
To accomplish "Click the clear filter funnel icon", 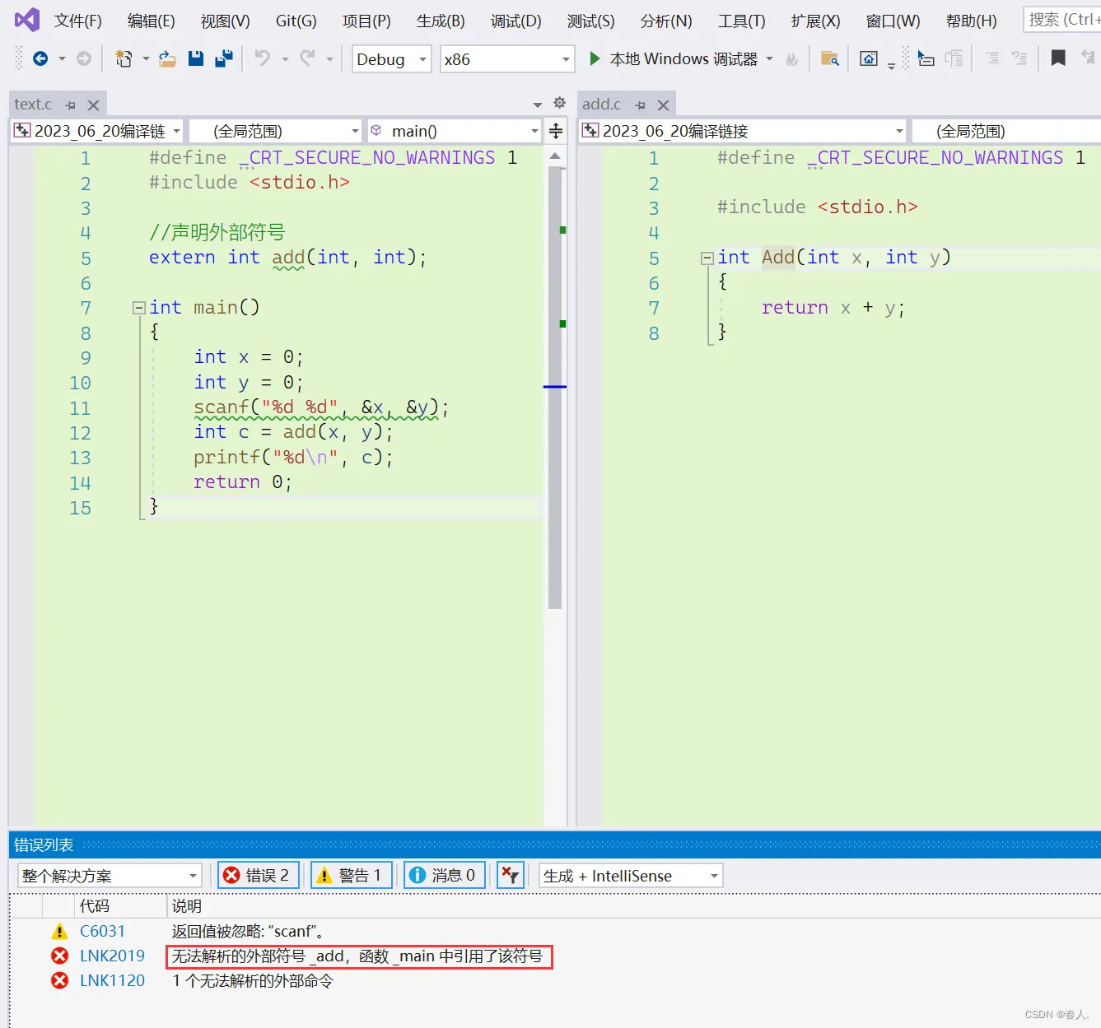I will 511,875.
